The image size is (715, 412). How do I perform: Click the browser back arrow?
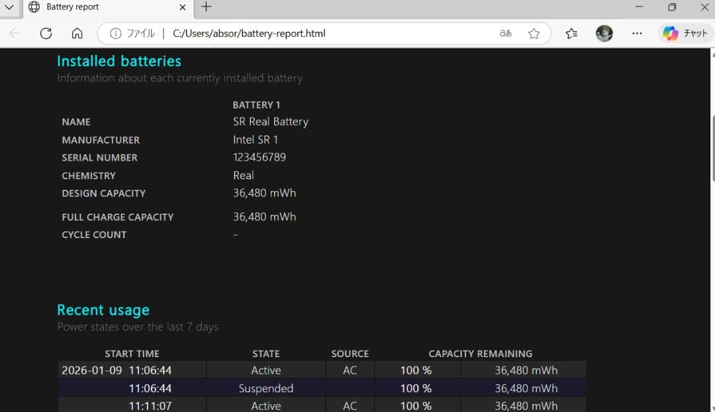pyautogui.click(x=15, y=34)
